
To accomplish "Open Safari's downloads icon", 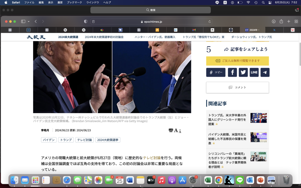I will point(273,21).
